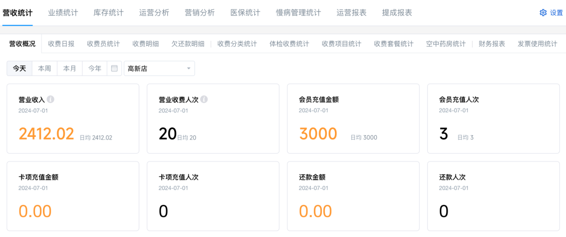Select the 今天 time range

pyautogui.click(x=19, y=68)
